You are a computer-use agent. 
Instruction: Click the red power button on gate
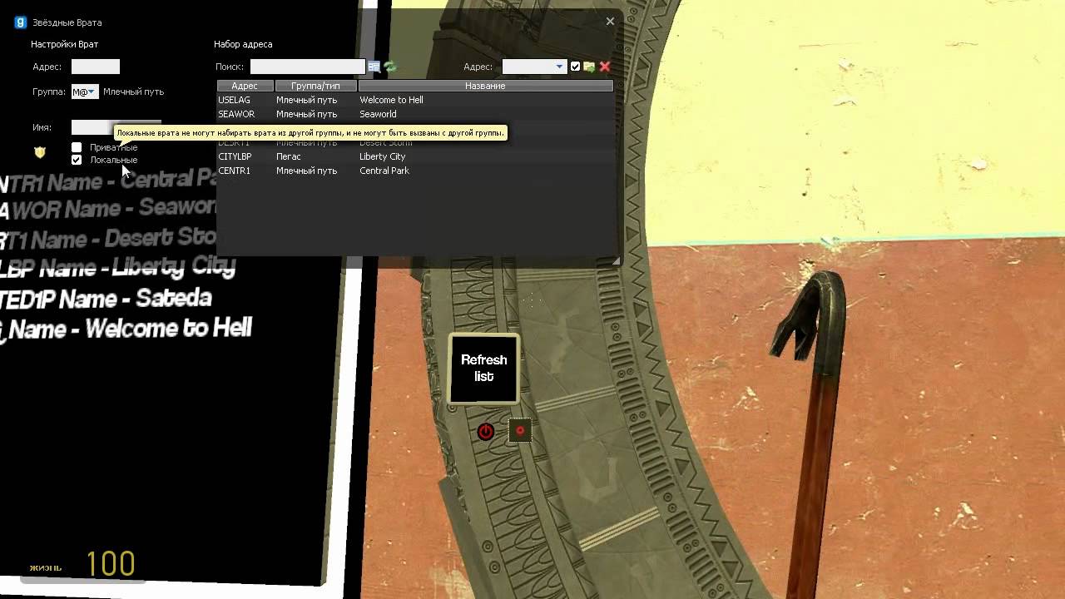(x=486, y=431)
